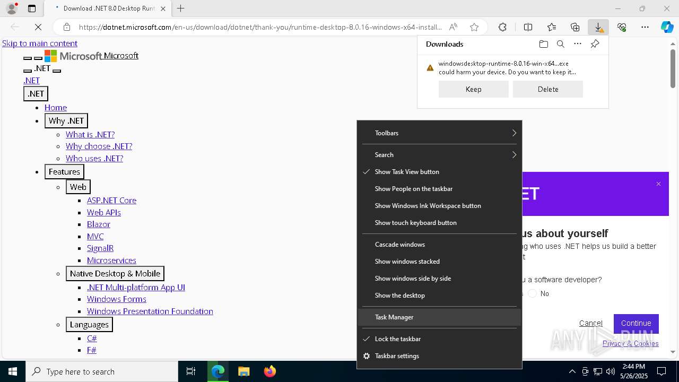
Task: Choose Show windows side by side
Action: click(439, 279)
